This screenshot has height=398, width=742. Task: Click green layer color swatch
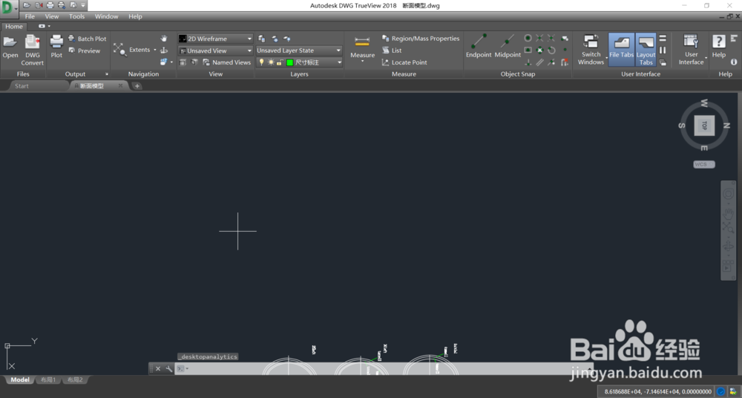pos(289,62)
